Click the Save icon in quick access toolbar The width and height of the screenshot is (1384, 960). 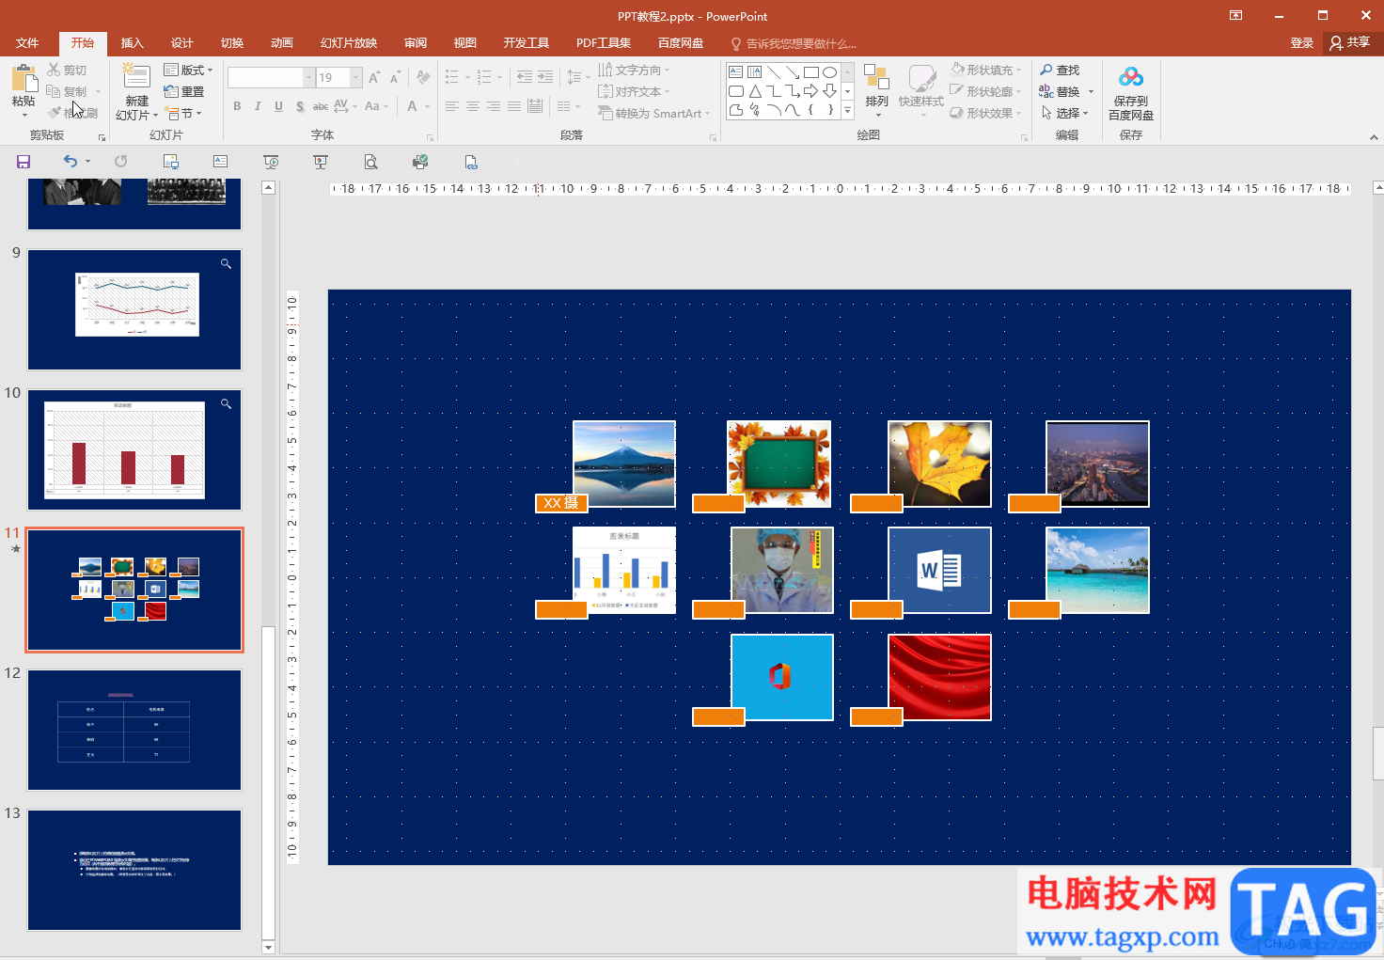click(x=24, y=162)
